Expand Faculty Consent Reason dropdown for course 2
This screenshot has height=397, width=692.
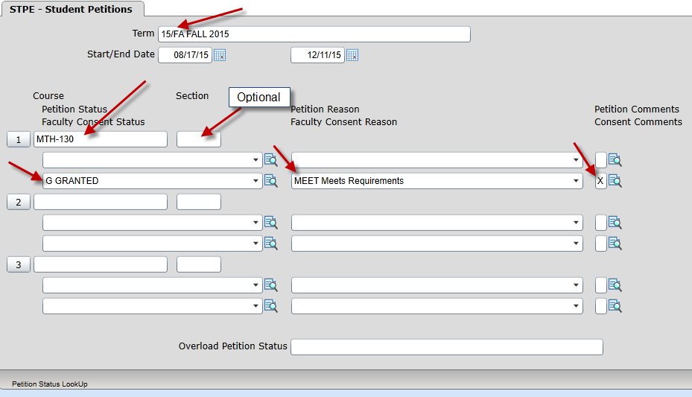click(x=576, y=244)
